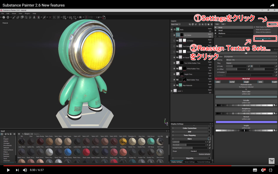
Task: Disable the Glare checkbox
Action: point(209,139)
